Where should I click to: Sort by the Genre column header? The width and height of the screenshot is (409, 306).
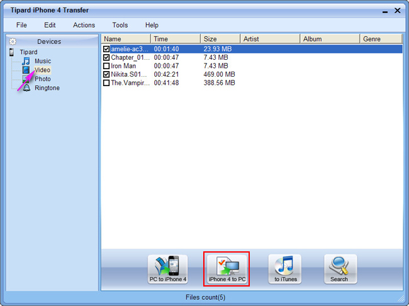point(381,39)
